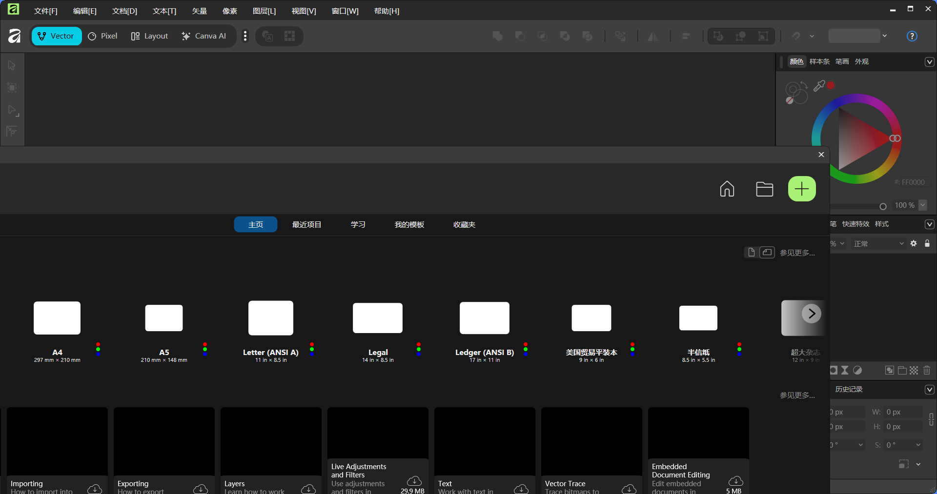
Task: Choose the A4 preset thumbnail
Action: click(x=57, y=318)
